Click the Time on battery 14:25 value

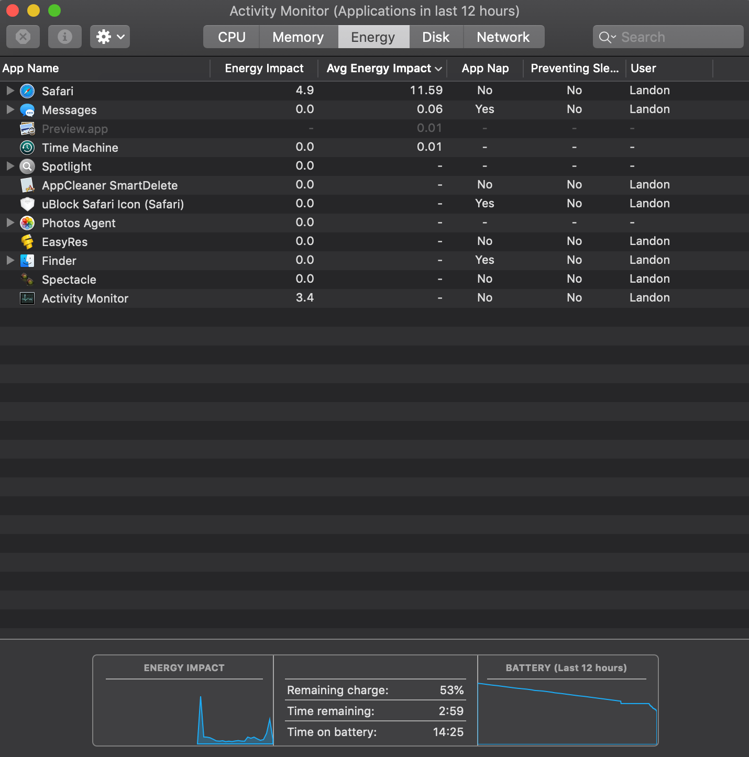(x=448, y=732)
